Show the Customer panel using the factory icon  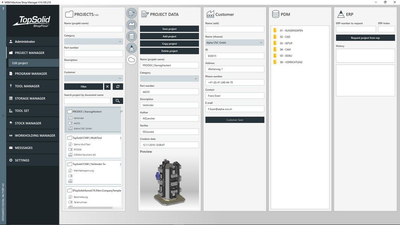coord(131,25)
